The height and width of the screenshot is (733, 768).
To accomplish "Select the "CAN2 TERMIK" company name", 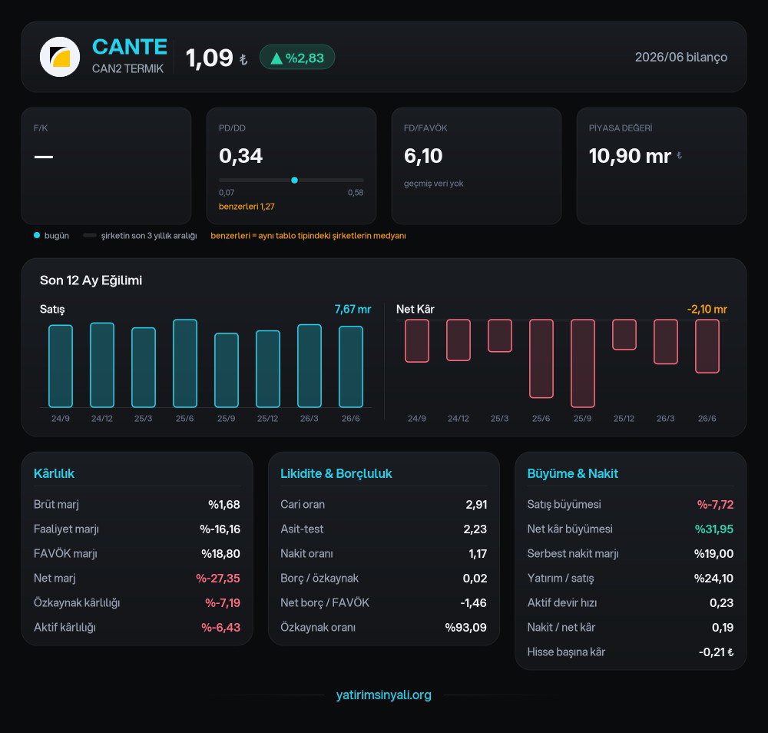I will pos(127,68).
